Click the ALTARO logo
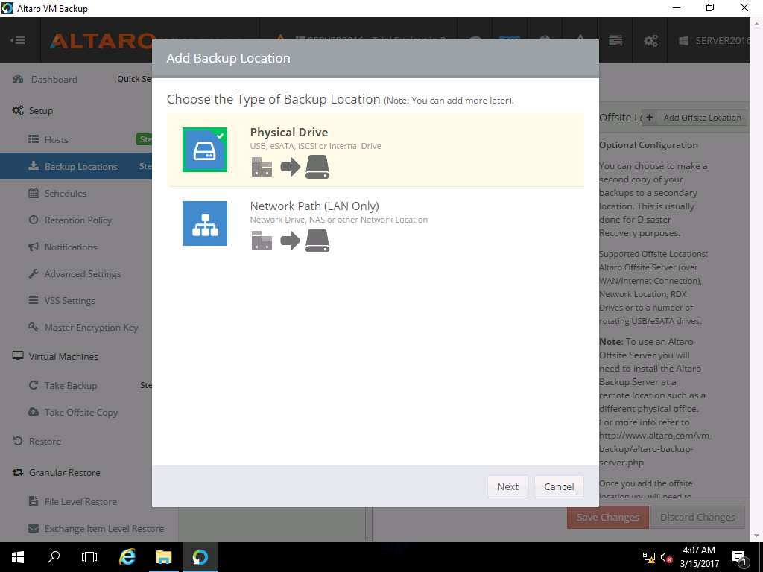 [x=102, y=41]
